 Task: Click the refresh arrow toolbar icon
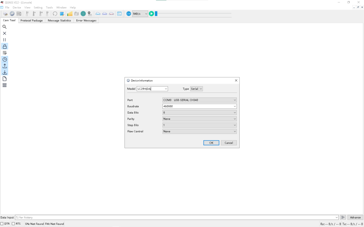55,14
